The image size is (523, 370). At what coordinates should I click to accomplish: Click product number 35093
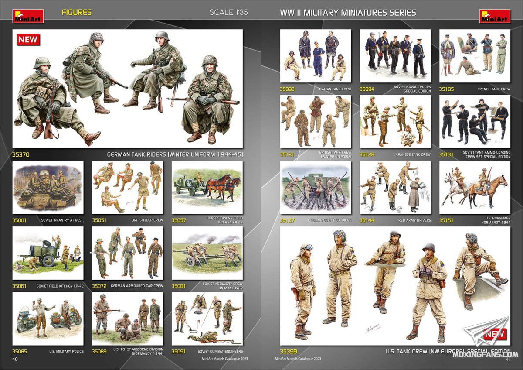(287, 89)
